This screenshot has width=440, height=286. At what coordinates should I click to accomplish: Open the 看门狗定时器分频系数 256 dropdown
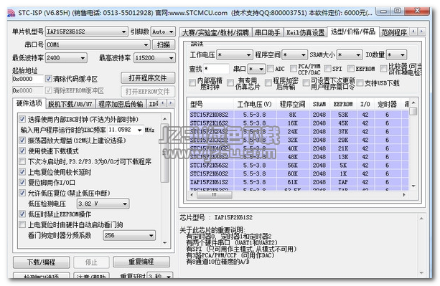click(129, 235)
